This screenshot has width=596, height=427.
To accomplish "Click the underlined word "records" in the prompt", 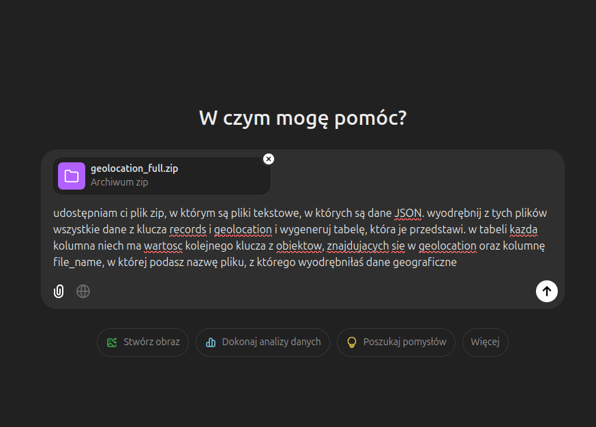I will [x=188, y=230].
